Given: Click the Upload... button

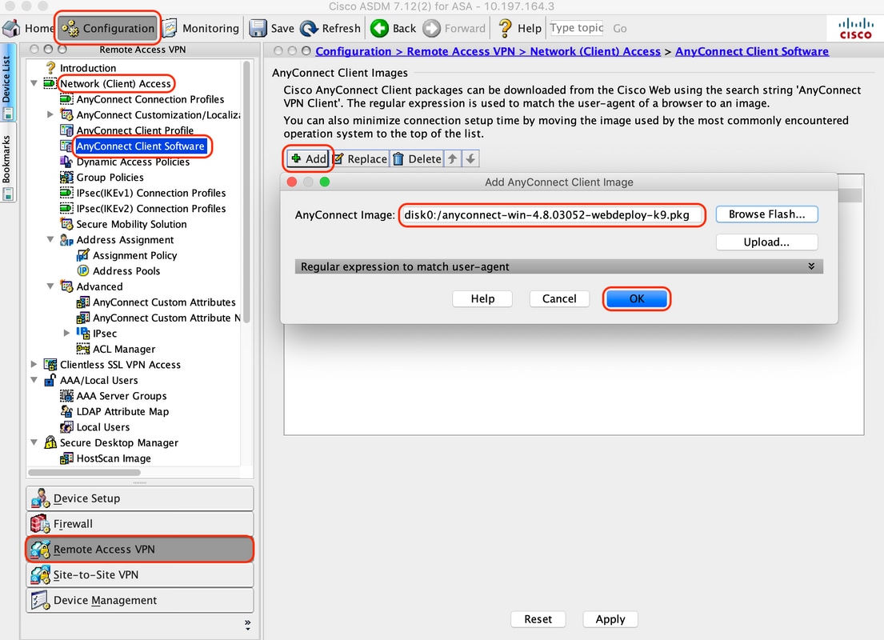Looking at the screenshot, I should coord(766,242).
